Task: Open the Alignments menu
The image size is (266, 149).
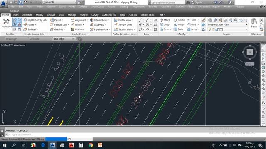Action: tap(138, 7)
